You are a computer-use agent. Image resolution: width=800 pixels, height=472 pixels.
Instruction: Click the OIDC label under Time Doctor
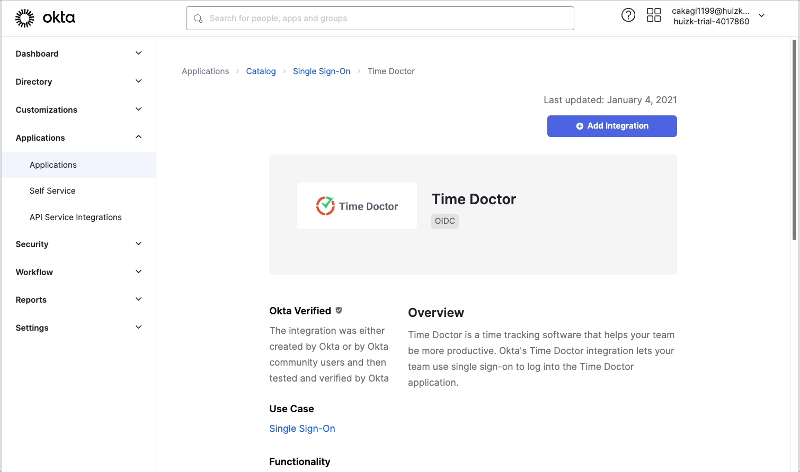point(445,221)
